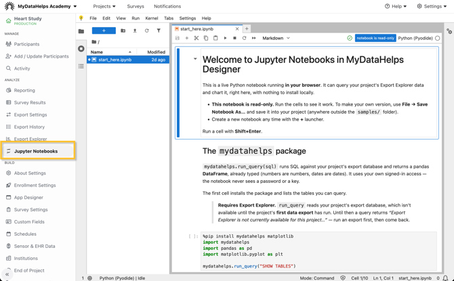Open the file browser folder icon

(x=81, y=31)
